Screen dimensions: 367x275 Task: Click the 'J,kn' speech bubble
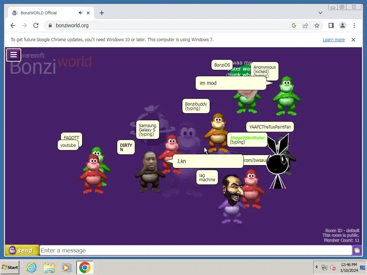[x=208, y=161]
